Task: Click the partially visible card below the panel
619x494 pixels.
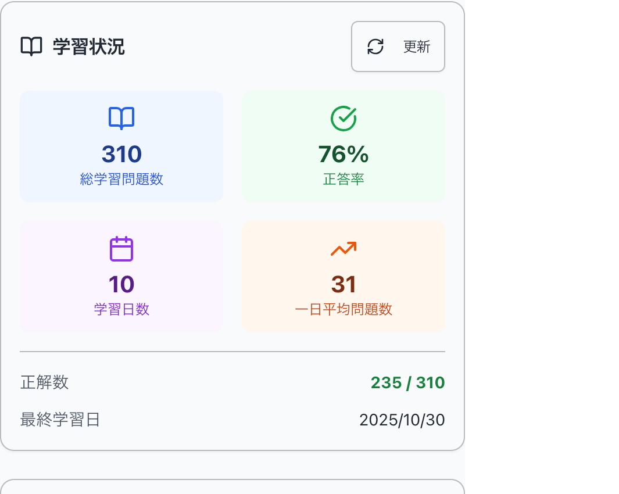Action: tap(232, 488)
